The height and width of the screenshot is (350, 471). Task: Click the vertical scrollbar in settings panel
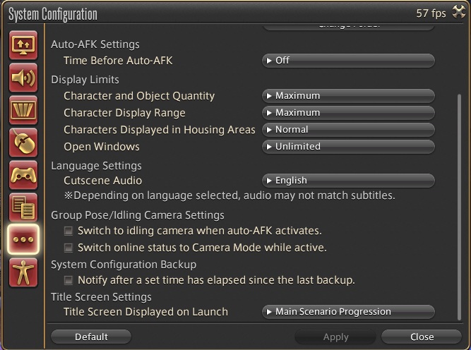pos(459,207)
